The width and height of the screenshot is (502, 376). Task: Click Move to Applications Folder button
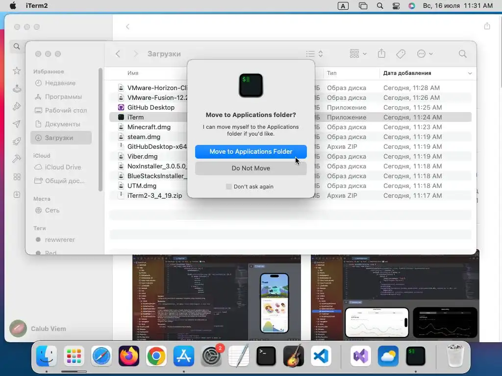(x=251, y=152)
